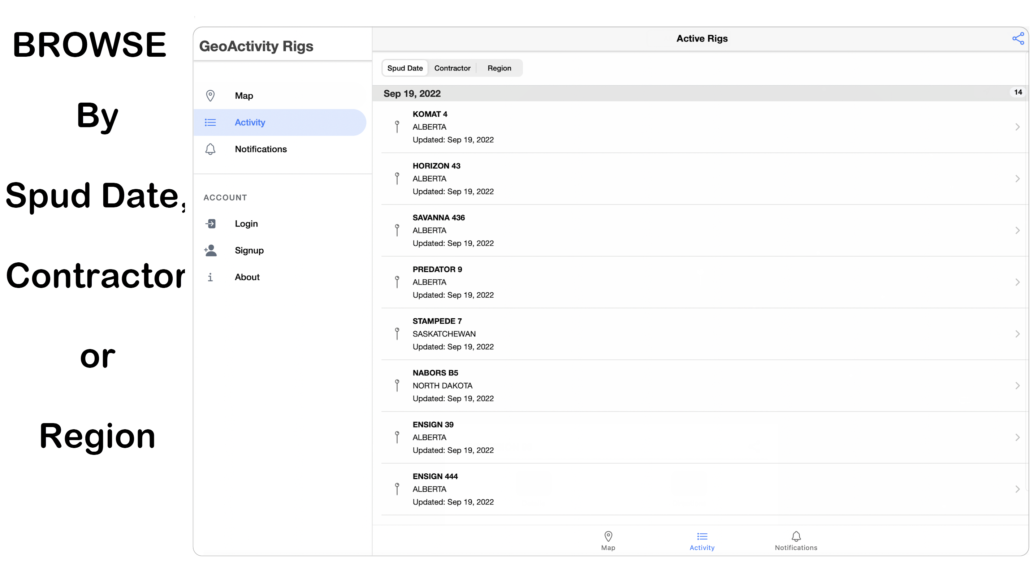Click the rig pin icon beside ENSIGN 444

(397, 489)
